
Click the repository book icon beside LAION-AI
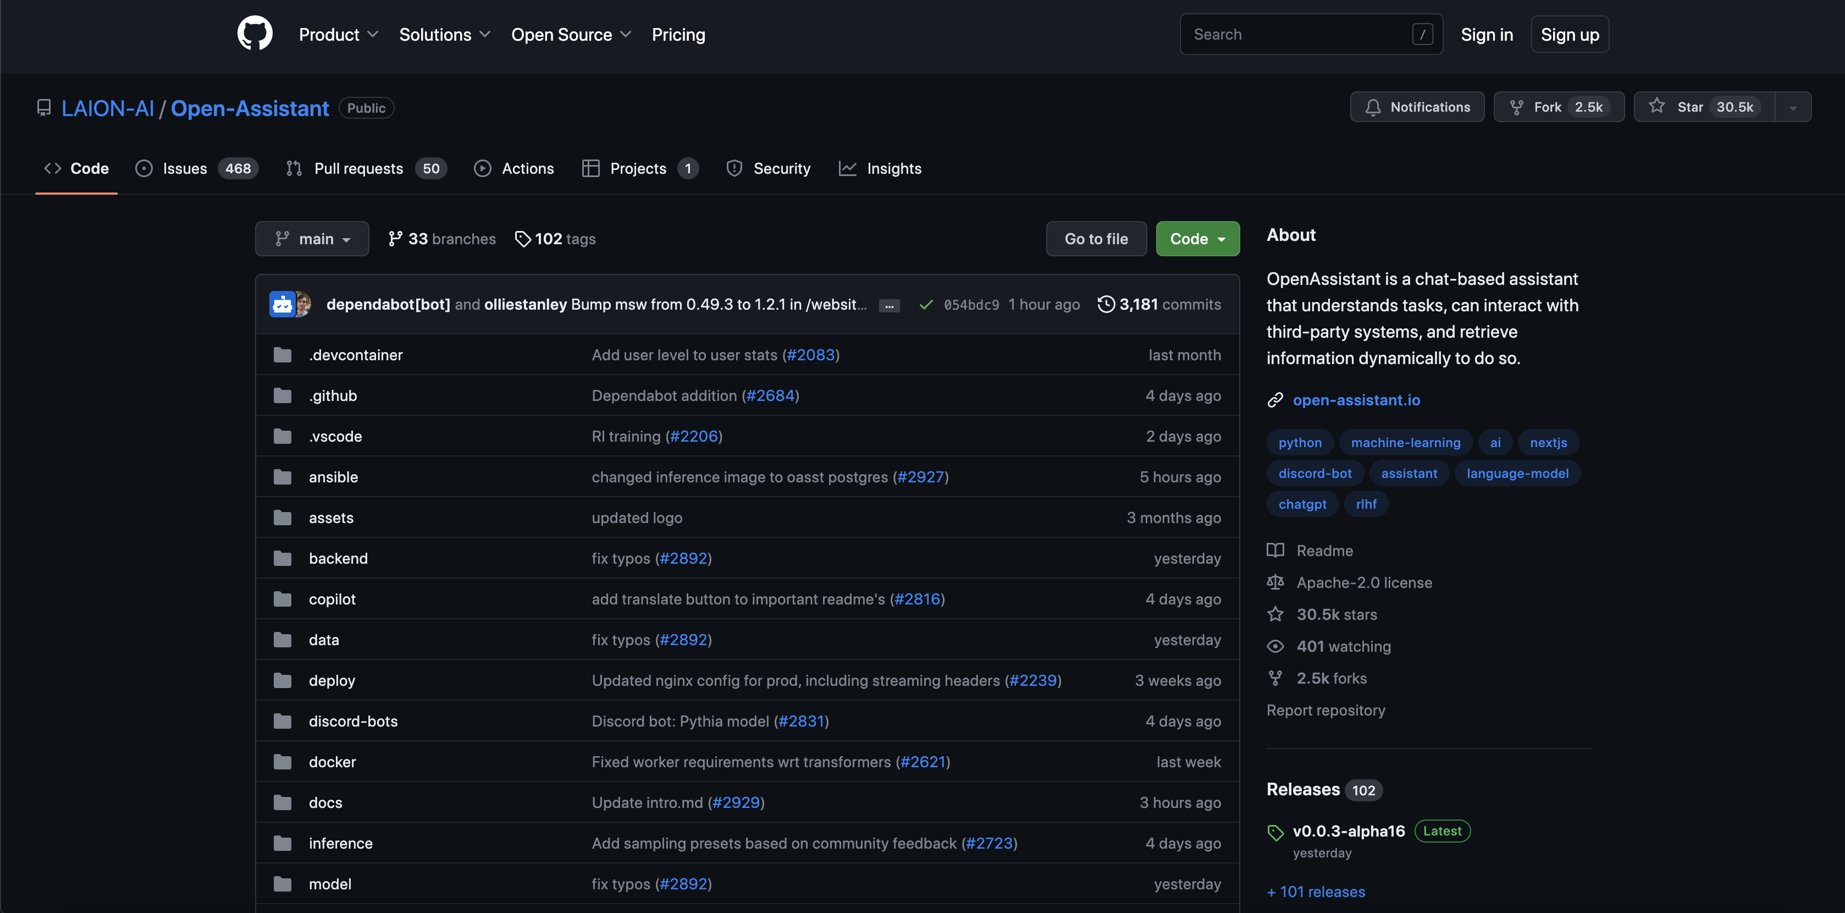pos(43,107)
